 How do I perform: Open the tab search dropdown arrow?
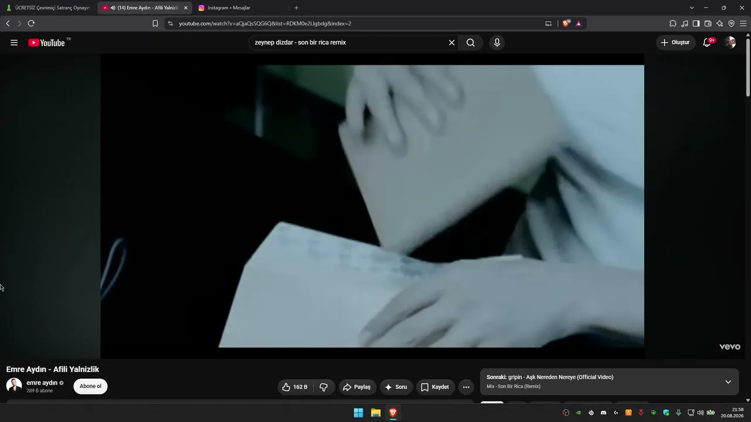(x=692, y=8)
